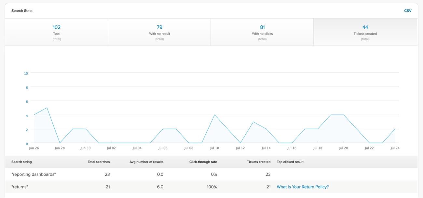This screenshot has height=198, width=423.
Task: Click the Jul 18 axis date label
Action: tap(318, 148)
